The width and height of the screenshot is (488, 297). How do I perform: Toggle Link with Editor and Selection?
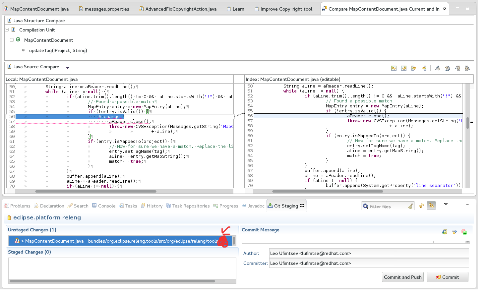click(431, 206)
